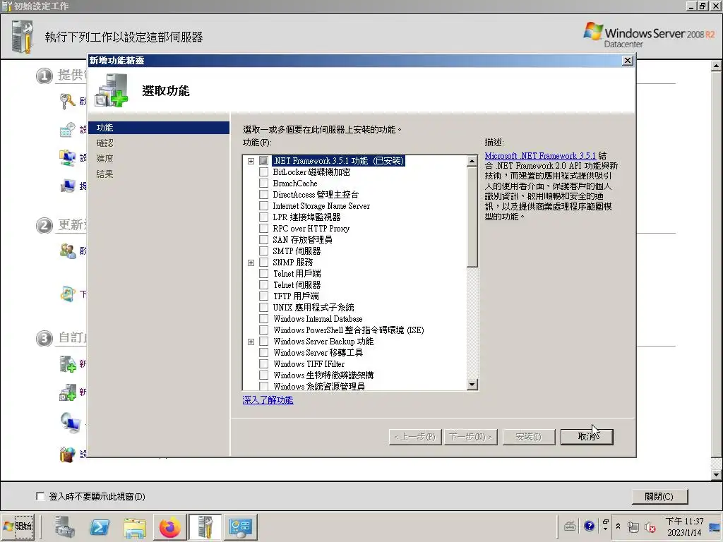Screen dimensions: 723x542
Task: Click the remote desktop icon in section 3
Action: tap(70, 423)
